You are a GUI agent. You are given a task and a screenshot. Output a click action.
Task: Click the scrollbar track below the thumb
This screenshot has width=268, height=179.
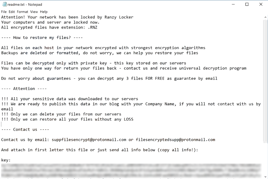[x=265, y=158]
